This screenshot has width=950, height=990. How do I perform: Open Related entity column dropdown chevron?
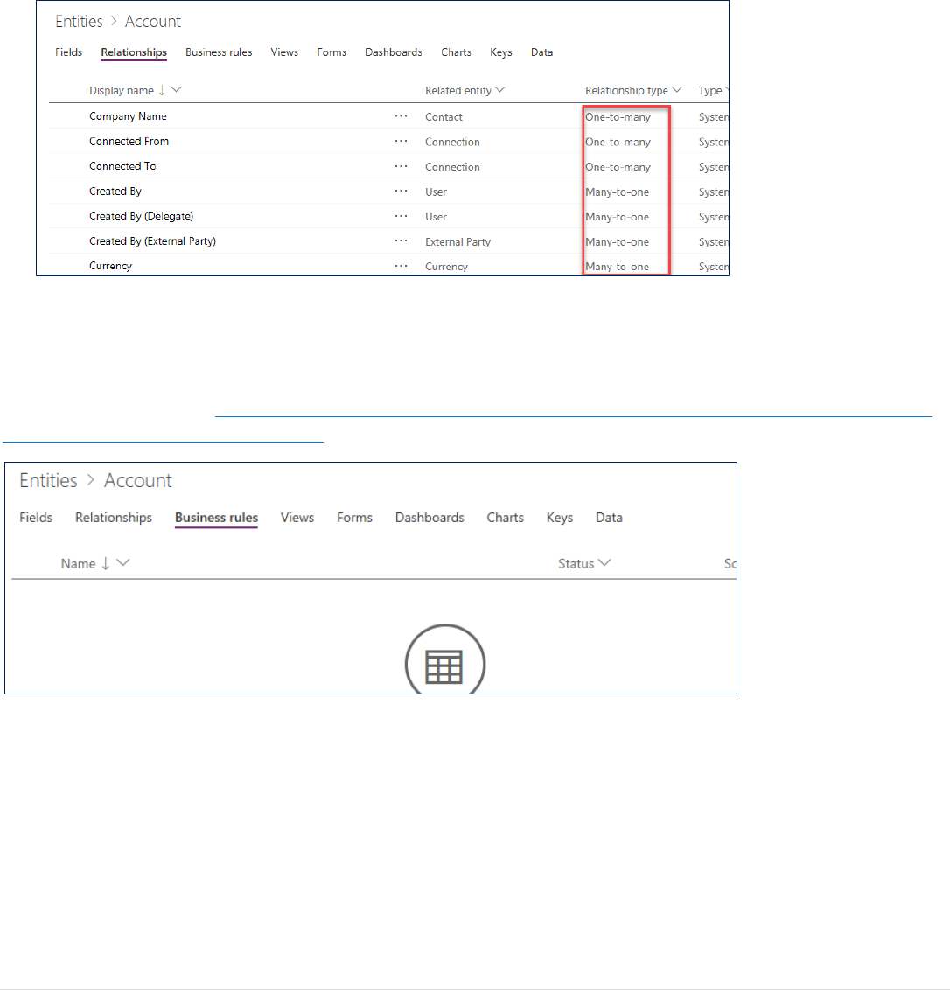click(499, 90)
